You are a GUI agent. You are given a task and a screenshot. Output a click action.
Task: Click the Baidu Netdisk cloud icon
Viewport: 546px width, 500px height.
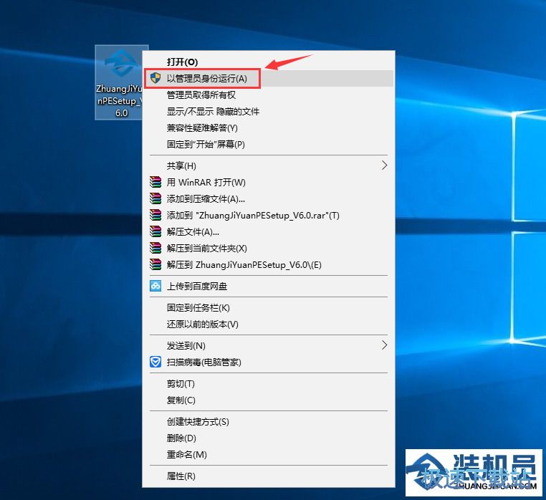(155, 286)
